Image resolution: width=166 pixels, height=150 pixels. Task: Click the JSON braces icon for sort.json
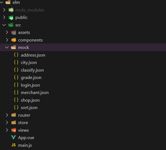(x=16, y=107)
